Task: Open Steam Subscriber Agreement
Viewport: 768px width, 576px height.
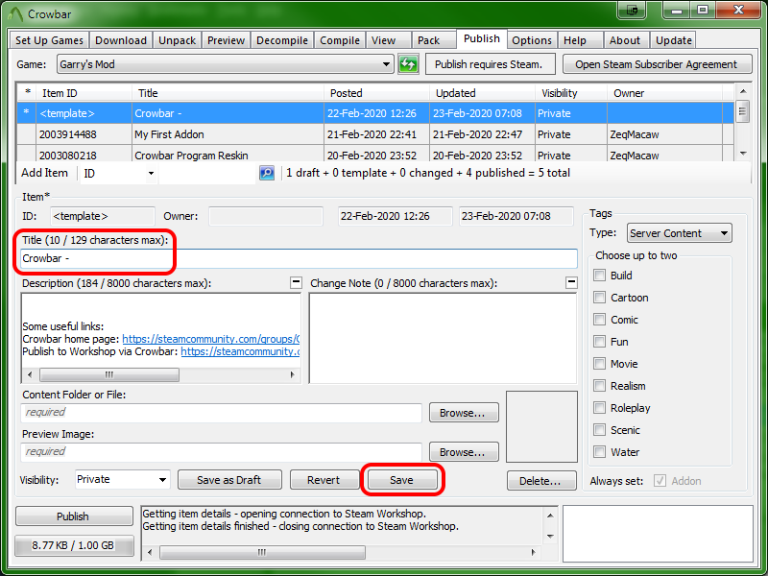Action: coord(657,64)
